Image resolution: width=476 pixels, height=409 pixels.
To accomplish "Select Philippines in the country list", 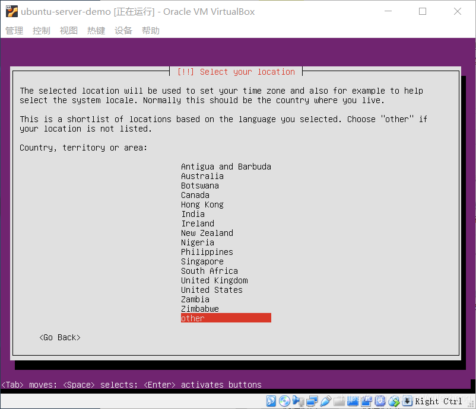I will [226, 252].
